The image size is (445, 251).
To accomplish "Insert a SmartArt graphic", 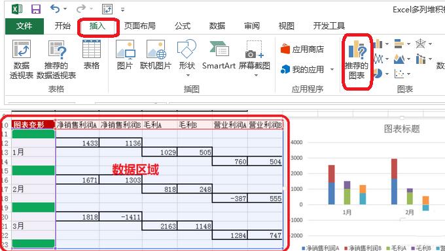I will (219, 55).
